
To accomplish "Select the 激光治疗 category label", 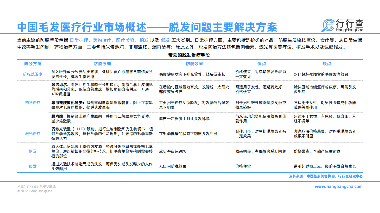I will pos(32,134).
